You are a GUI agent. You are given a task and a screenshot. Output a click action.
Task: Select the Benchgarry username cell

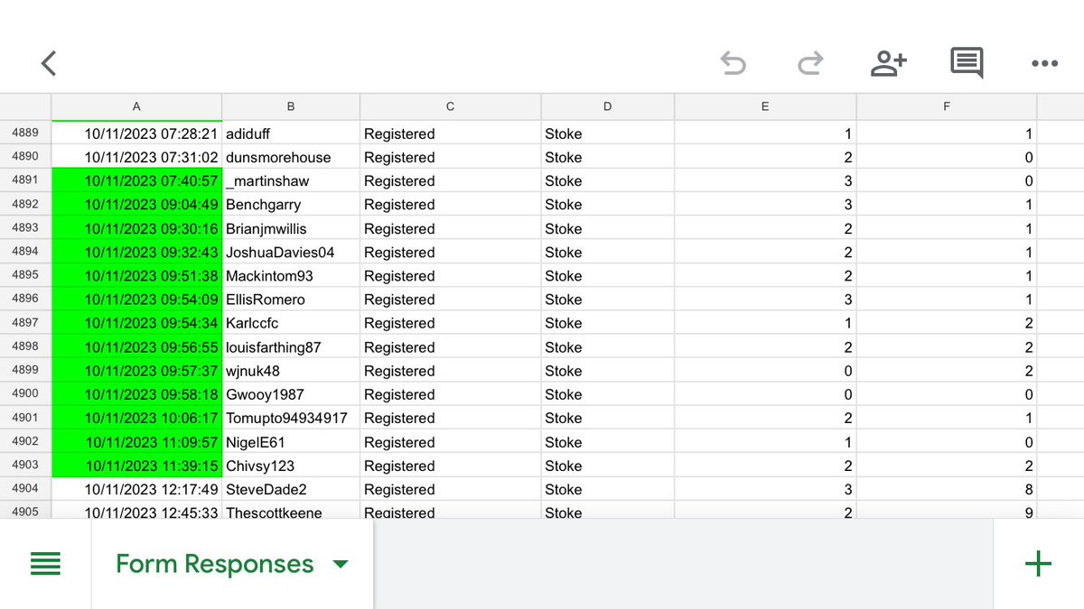pyautogui.click(x=291, y=204)
